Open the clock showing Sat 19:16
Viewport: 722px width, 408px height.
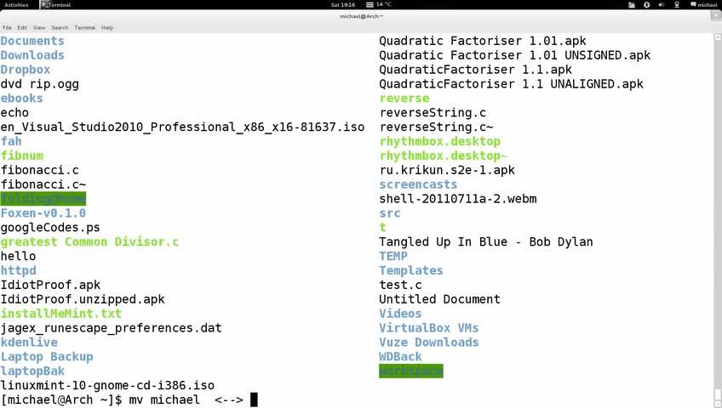343,4
